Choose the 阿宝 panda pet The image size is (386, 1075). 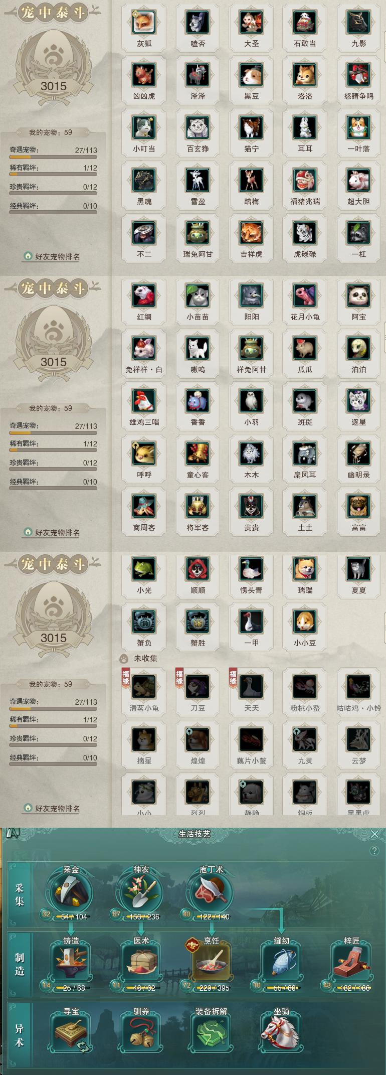(x=358, y=296)
